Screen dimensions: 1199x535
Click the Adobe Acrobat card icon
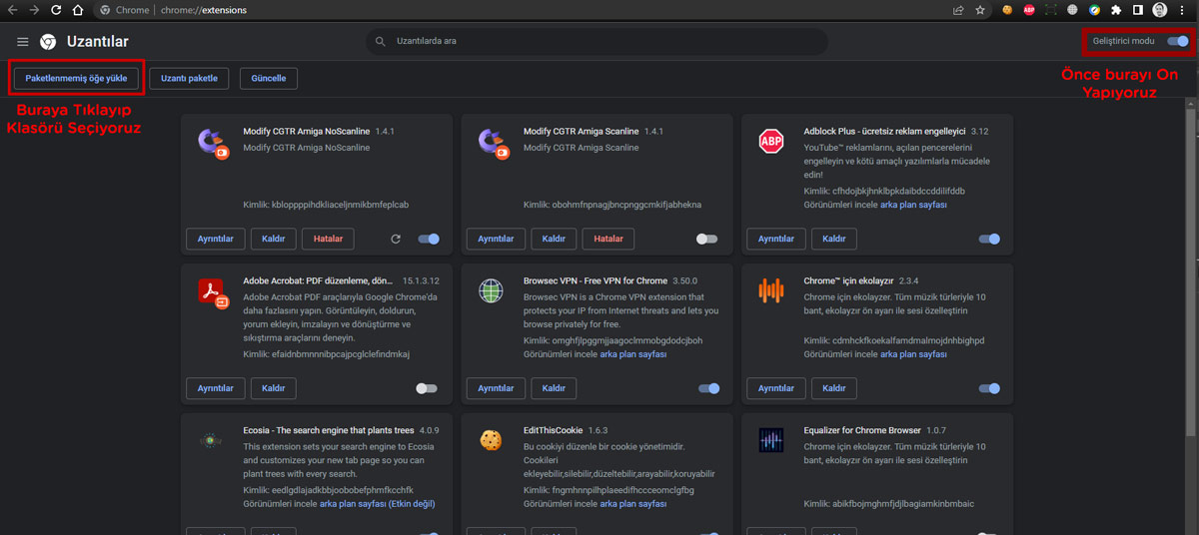tap(213, 291)
